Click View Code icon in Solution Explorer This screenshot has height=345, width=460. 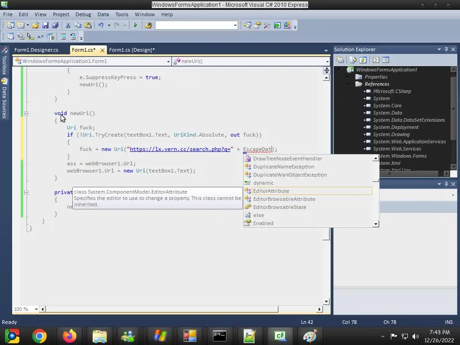tap(376, 60)
